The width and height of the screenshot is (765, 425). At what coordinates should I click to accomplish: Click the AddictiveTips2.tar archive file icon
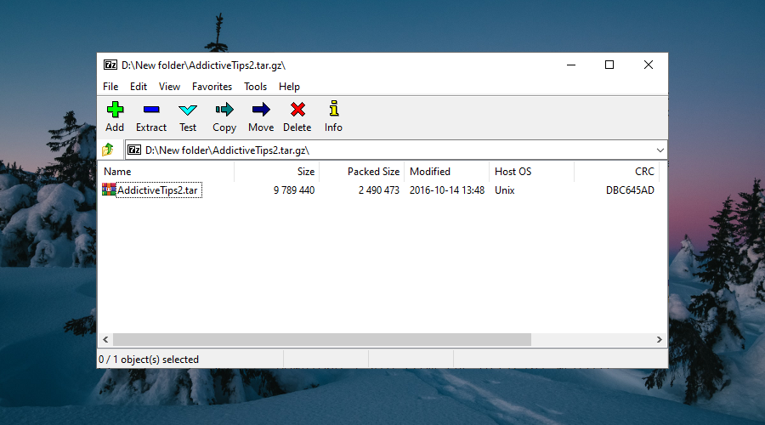pos(109,190)
